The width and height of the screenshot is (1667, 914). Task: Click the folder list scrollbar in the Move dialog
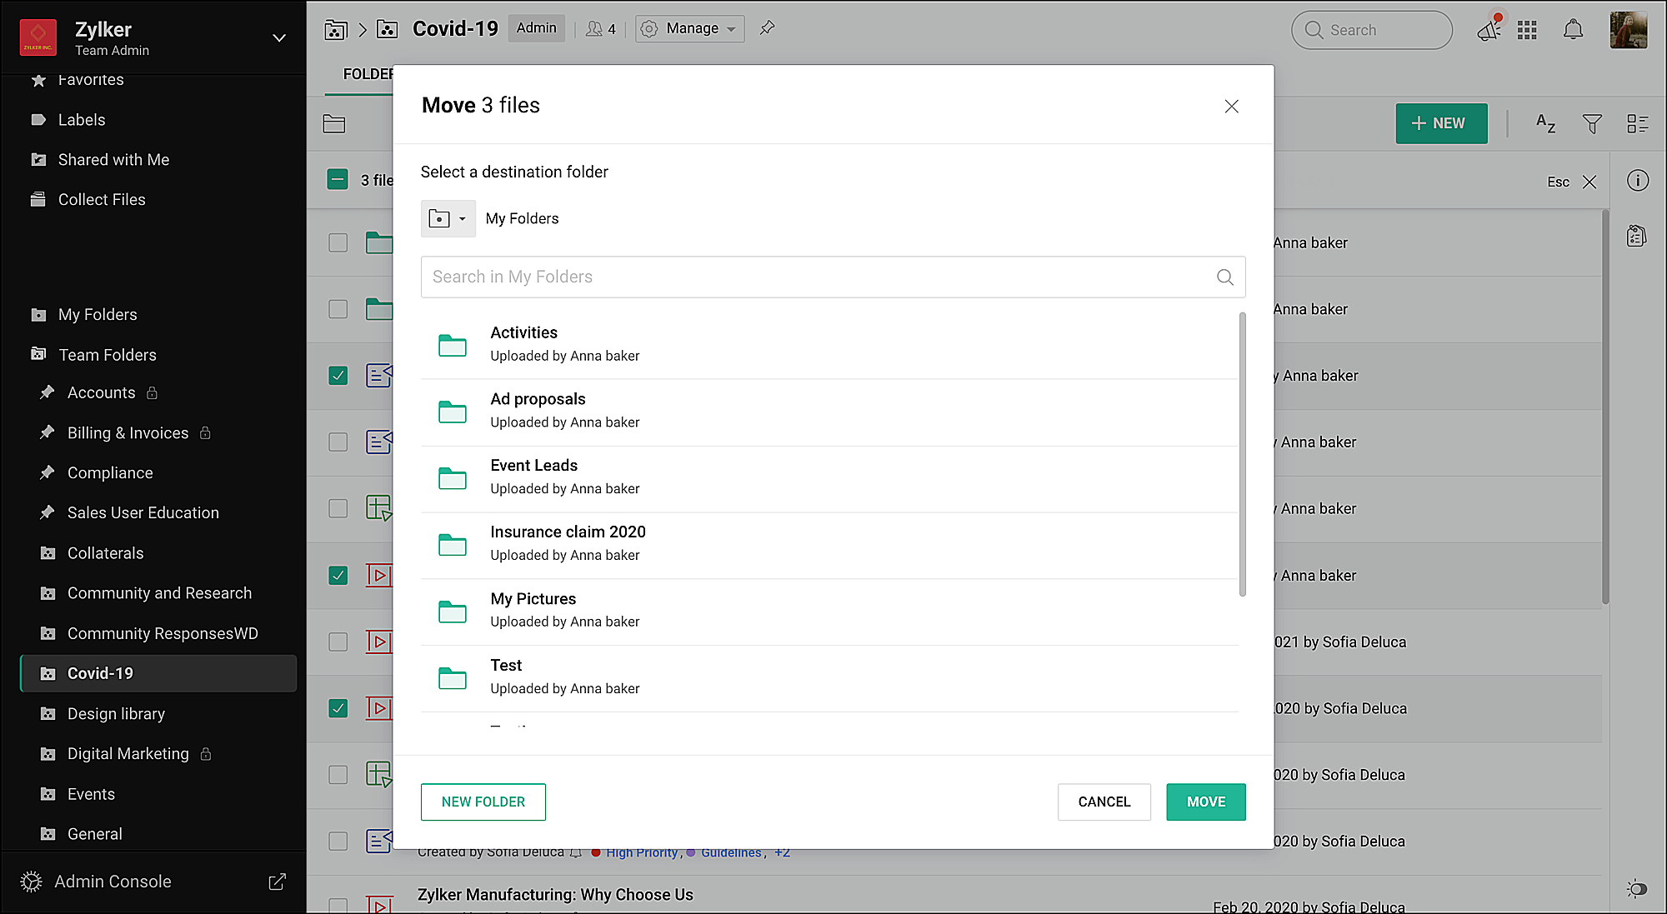1242,454
